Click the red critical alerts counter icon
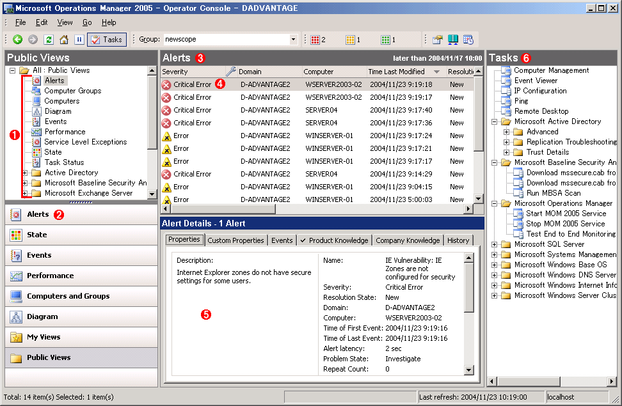 pos(315,40)
